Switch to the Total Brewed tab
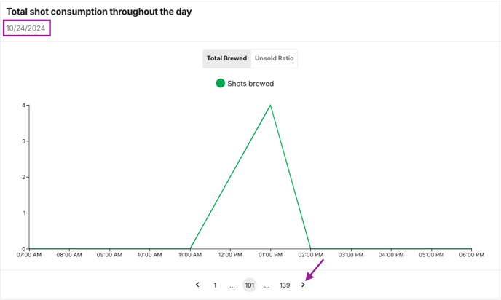This screenshot has width=501, height=300. click(226, 58)
